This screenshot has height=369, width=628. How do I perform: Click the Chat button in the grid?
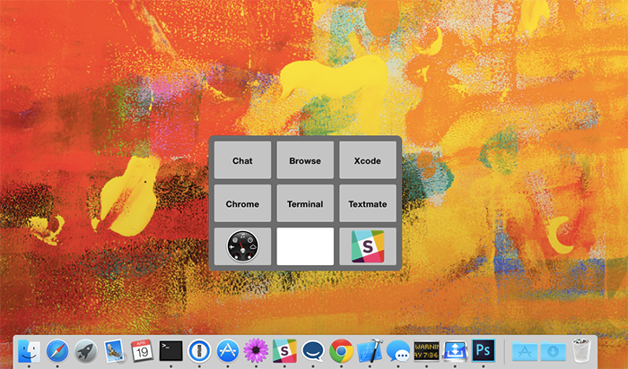point(242,161)
